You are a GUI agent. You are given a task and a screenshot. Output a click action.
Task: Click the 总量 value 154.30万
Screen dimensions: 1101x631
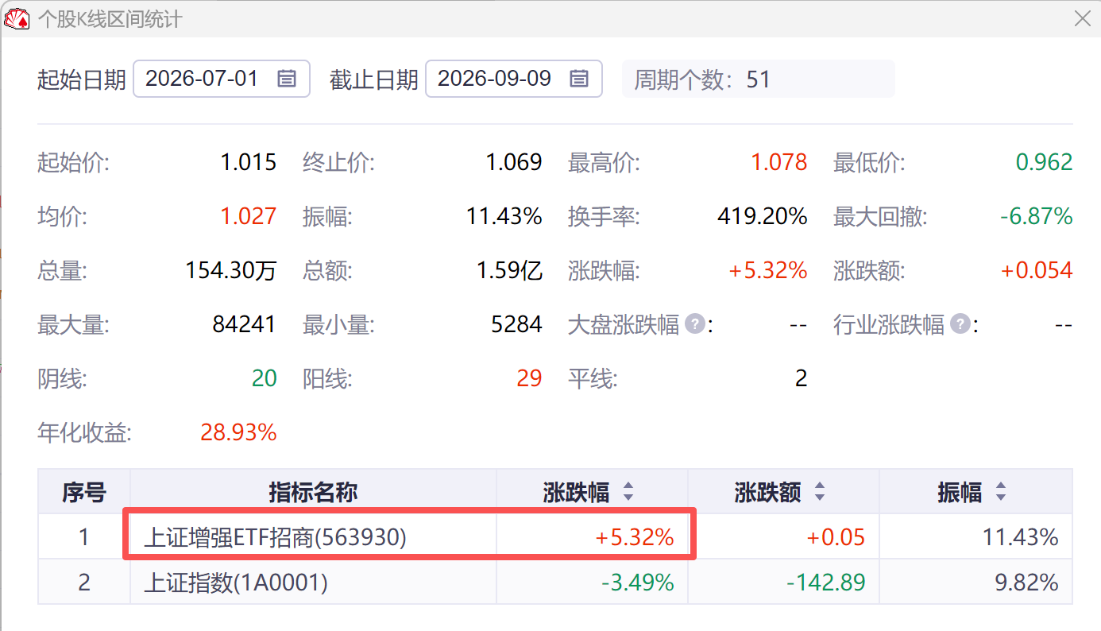pyautogui.click(x=231, y=271)
